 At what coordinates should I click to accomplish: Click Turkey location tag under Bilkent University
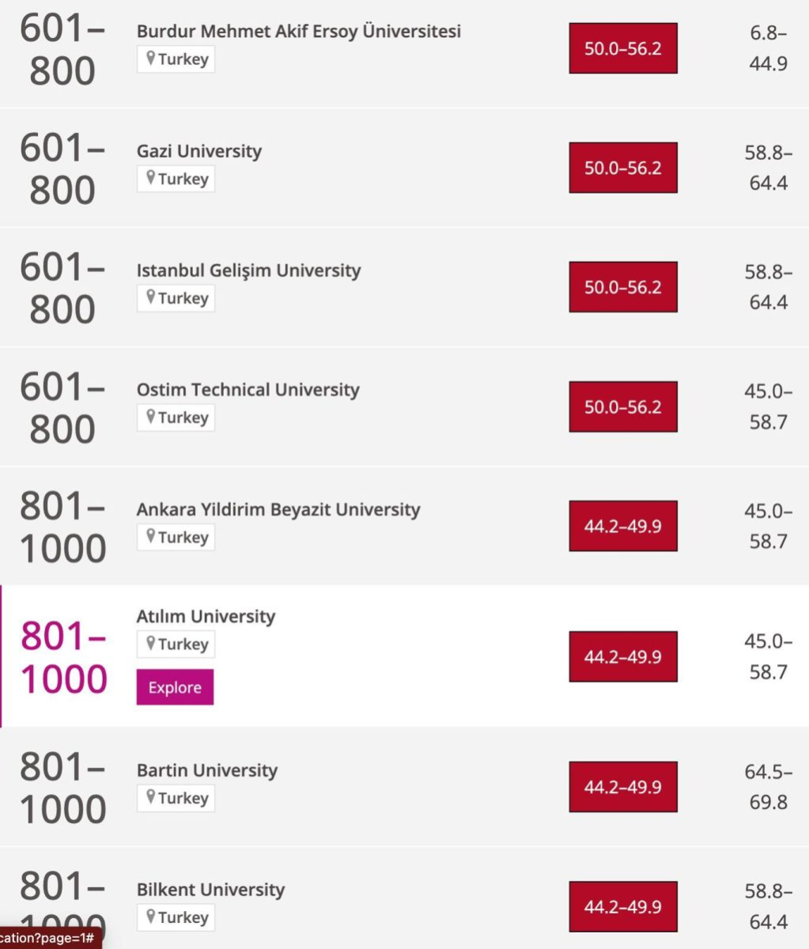click(176, 917)
